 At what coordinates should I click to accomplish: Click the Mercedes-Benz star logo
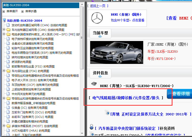[x=97, y=18]
